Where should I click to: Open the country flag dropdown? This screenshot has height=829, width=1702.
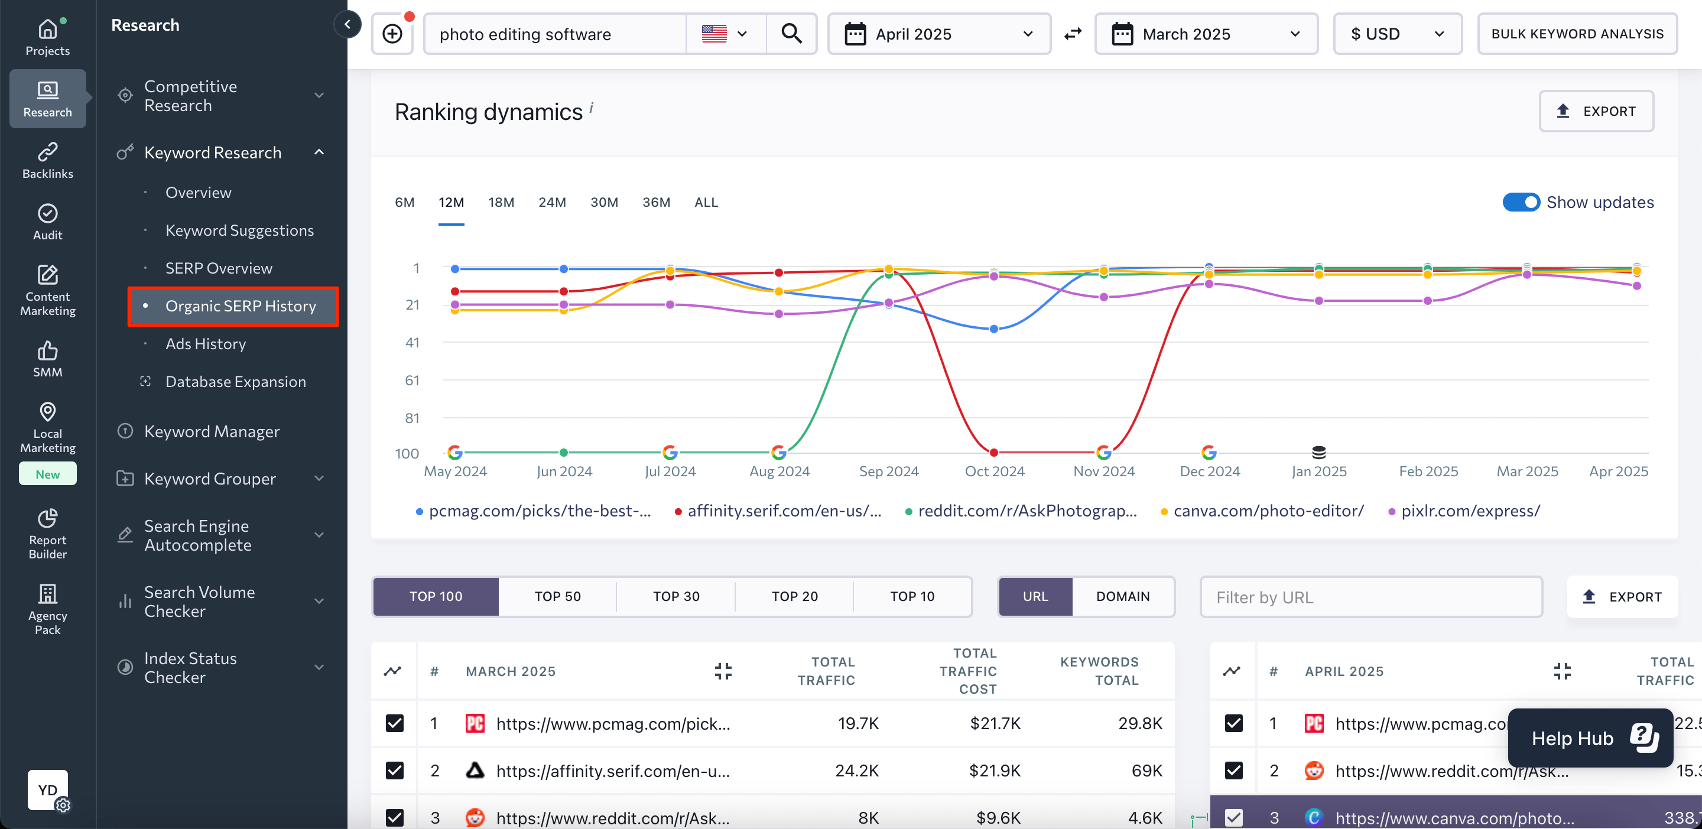coord(726,34)
